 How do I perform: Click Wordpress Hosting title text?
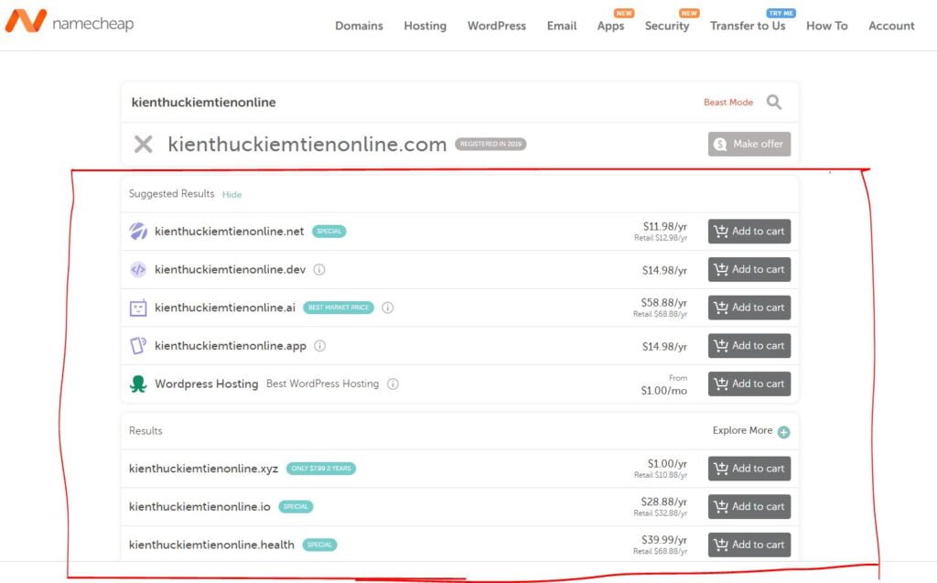[206, 383]
